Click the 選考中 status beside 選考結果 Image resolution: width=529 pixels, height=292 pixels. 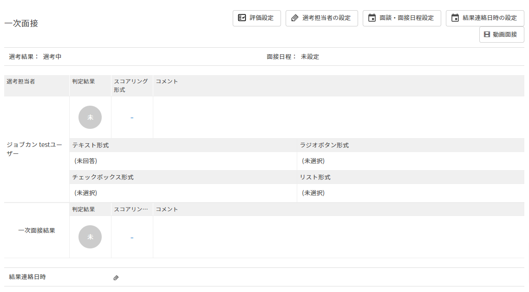(52, 57)
